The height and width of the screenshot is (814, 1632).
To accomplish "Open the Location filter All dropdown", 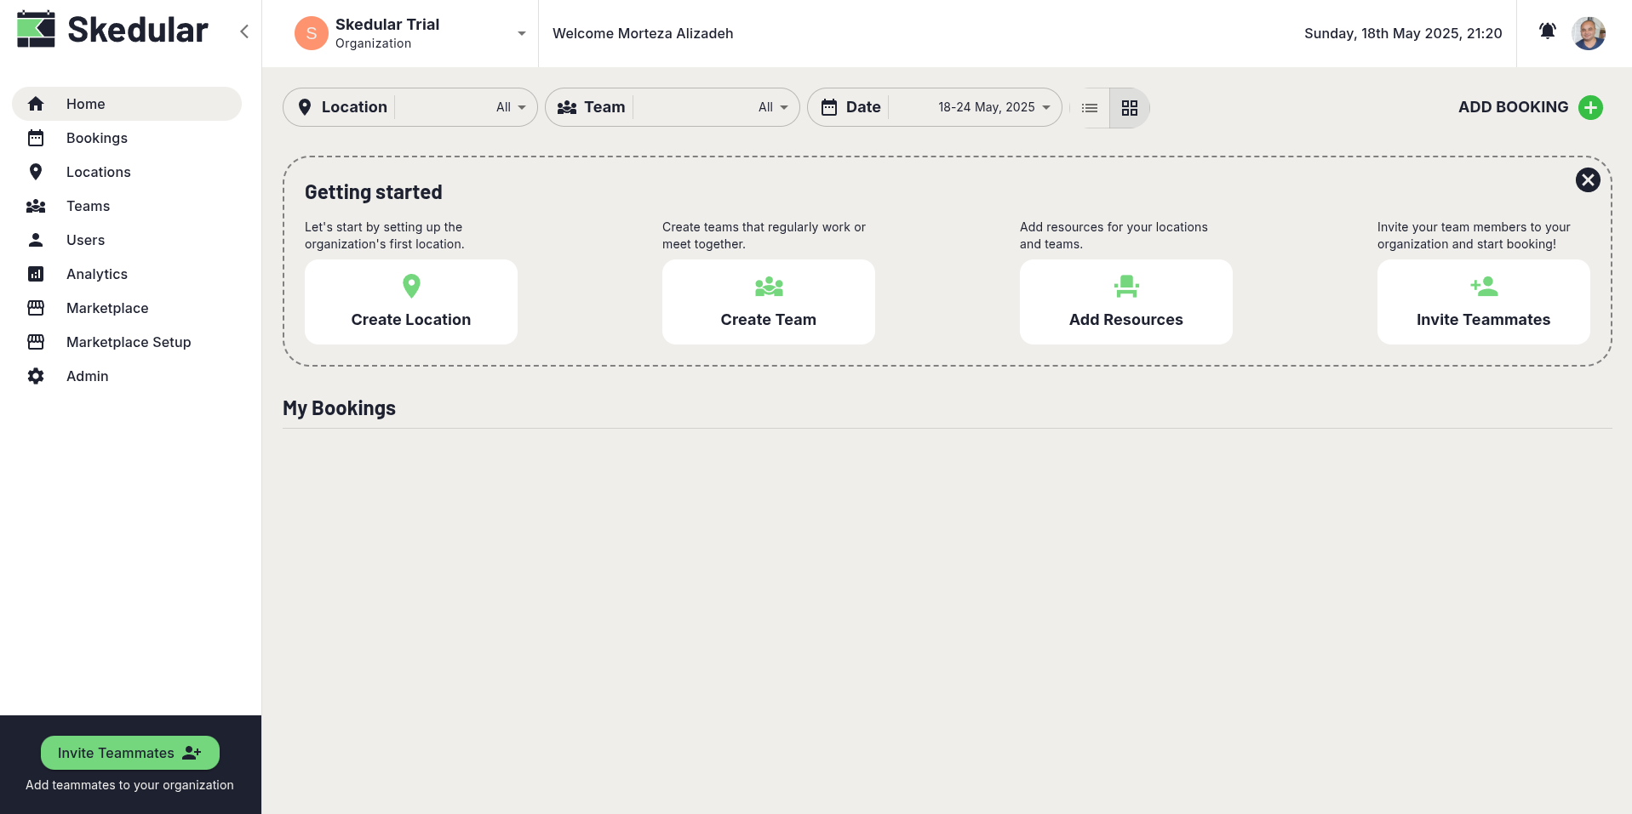I will pos(508,107).
